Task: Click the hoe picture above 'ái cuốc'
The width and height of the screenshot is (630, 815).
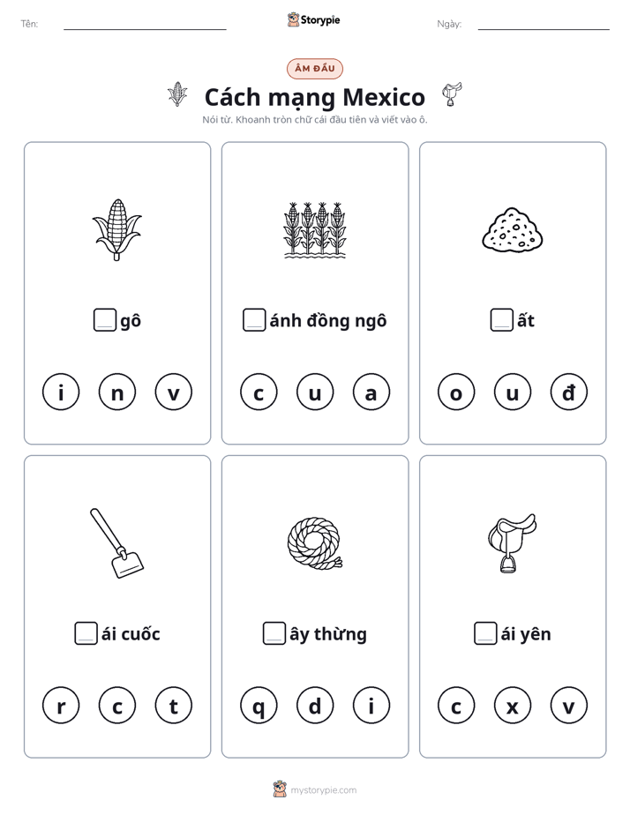Action: click(117, 543)
